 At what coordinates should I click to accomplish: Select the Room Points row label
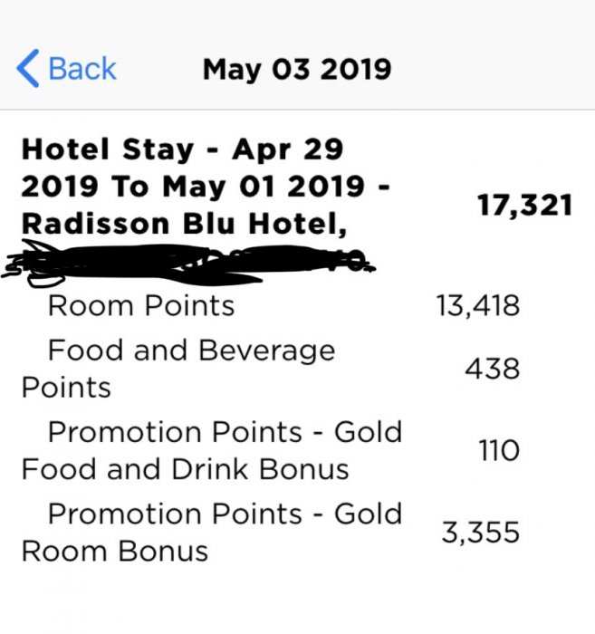pyautogui.click(x=140, y=305)
